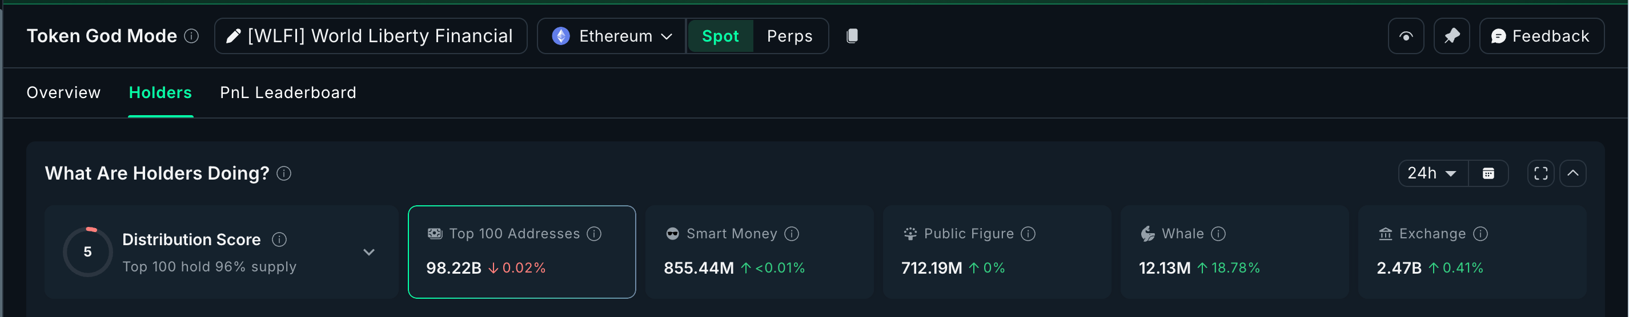The image size is (1629, 317).
Task: Open the PnL Leaderboard tab
Action: point(288,93)
